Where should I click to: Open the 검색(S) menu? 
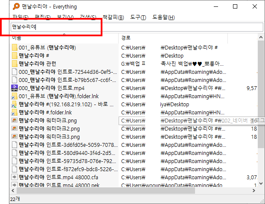[x=88, y=17]
